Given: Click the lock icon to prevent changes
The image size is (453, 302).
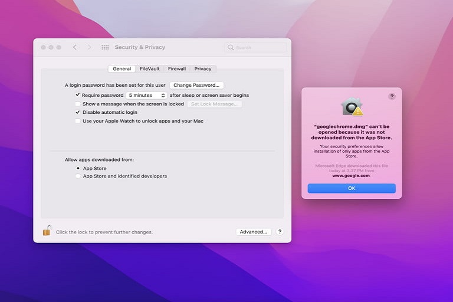Looking at the screenshot, I should click(x=47, y=231).
